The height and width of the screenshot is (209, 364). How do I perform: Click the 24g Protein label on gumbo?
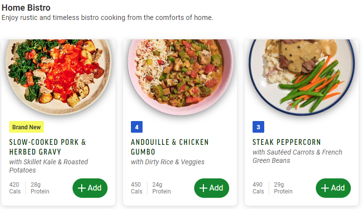click(162, 188)
